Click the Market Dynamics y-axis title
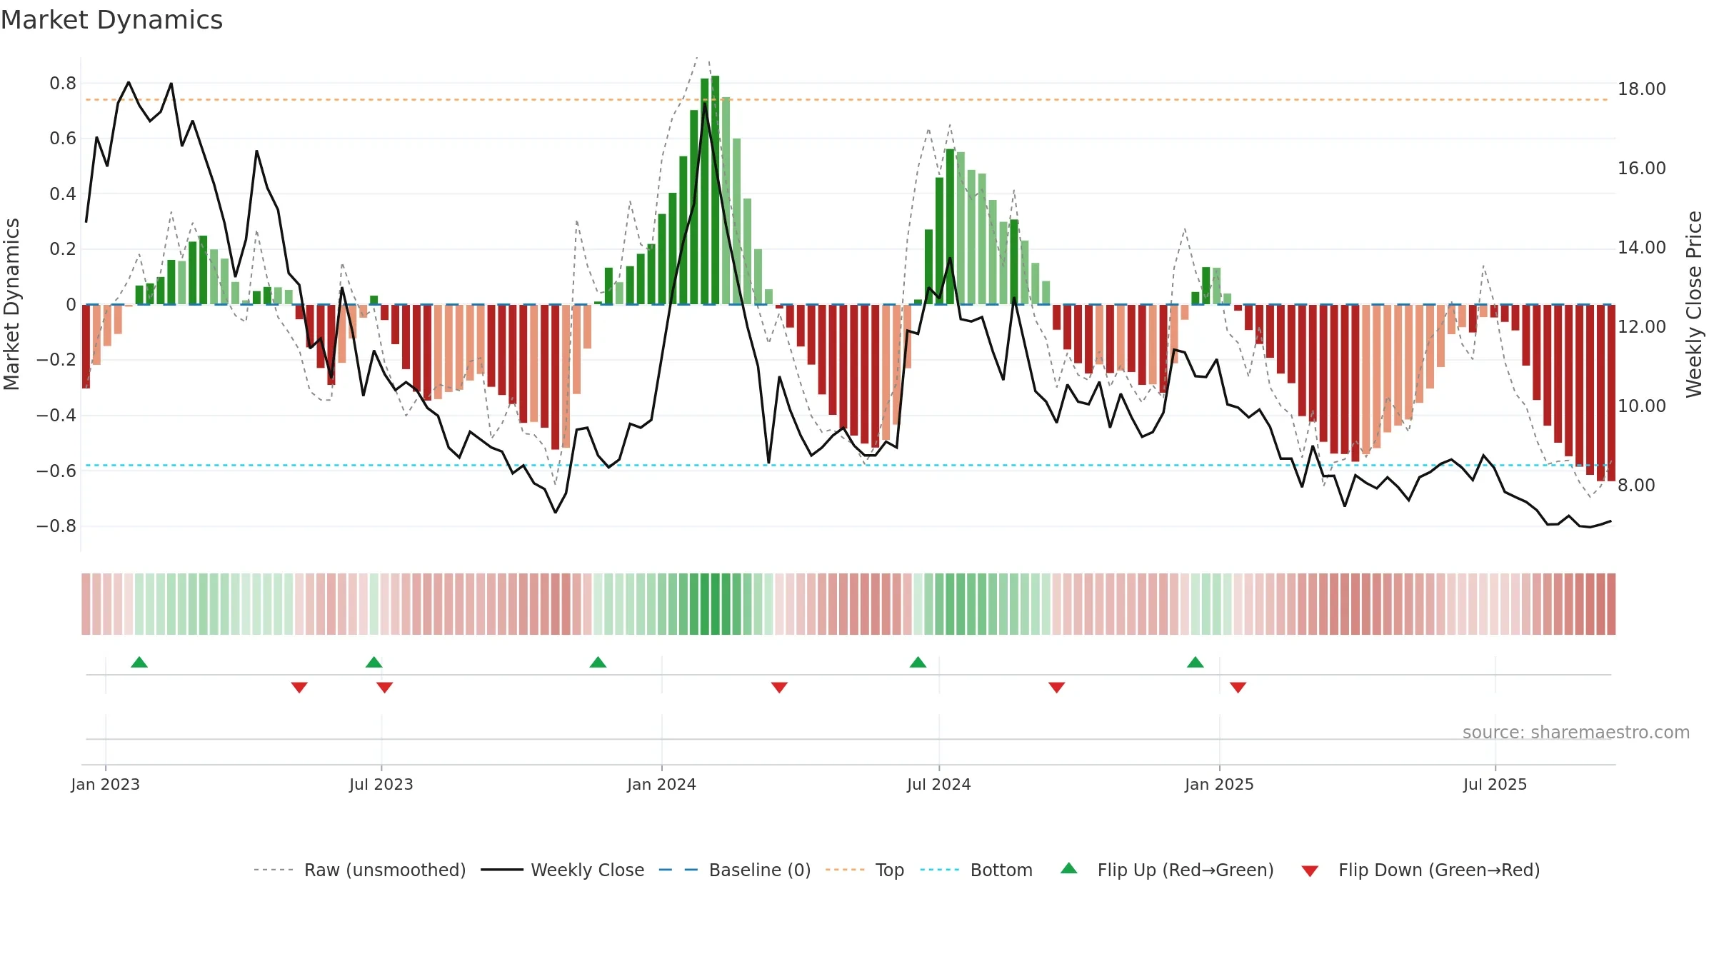This screenshot has height=964, width=1714. click(x=11, y=304)
